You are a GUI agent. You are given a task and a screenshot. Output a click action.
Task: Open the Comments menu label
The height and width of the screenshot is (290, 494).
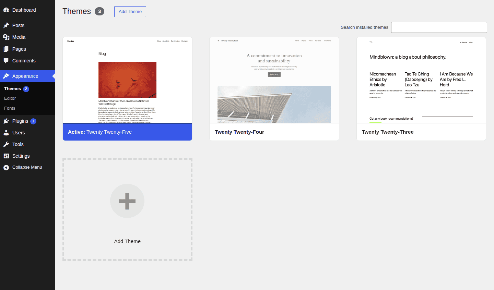pyautogui.click(x=24, y=61)
